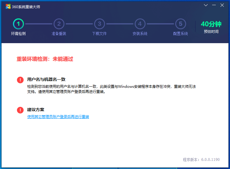The image size is (230, 169).
Task: Select the 下载文件 step label
Action: pos(100,33)
